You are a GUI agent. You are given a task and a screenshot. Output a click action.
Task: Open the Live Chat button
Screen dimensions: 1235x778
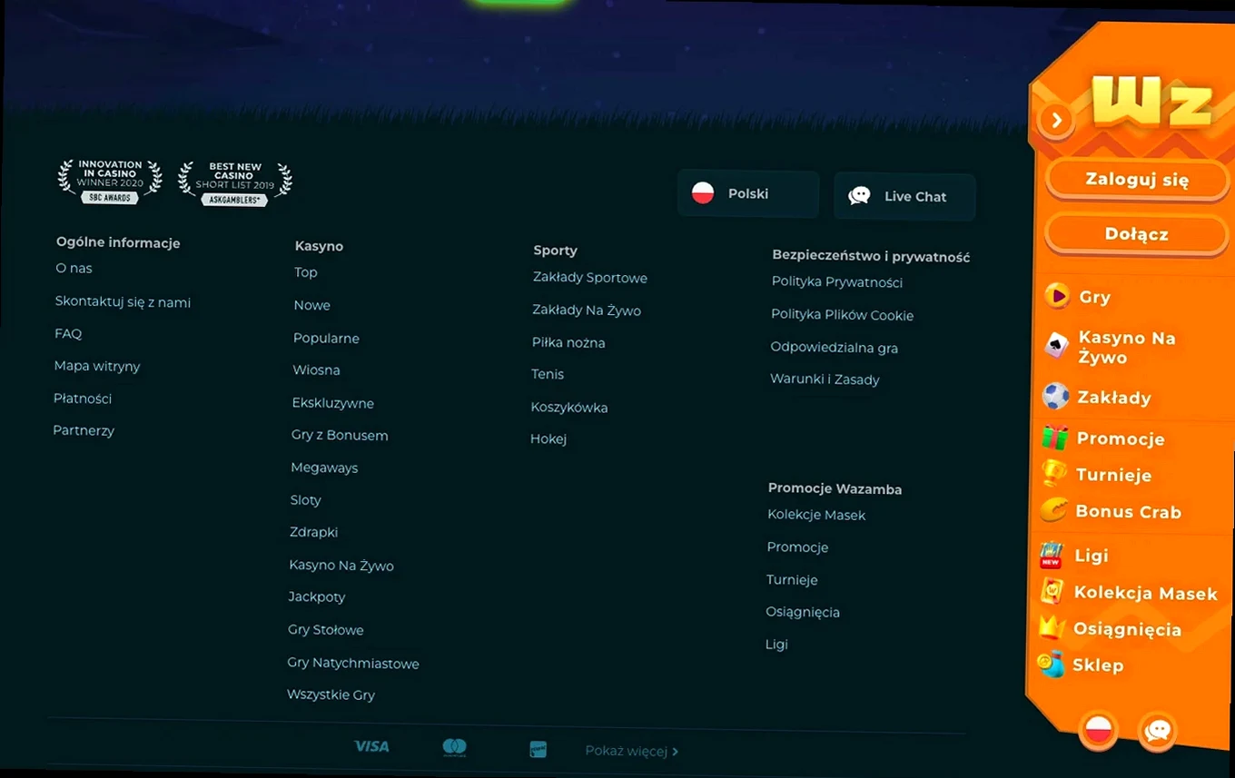tap(904, 196)
